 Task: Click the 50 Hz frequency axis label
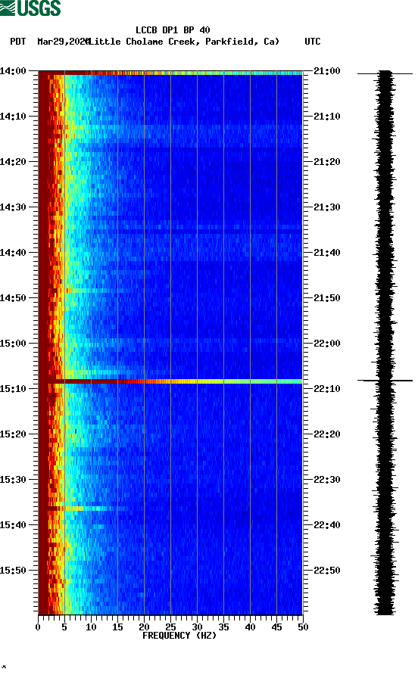pyautogui.click(x=303, y=627)
